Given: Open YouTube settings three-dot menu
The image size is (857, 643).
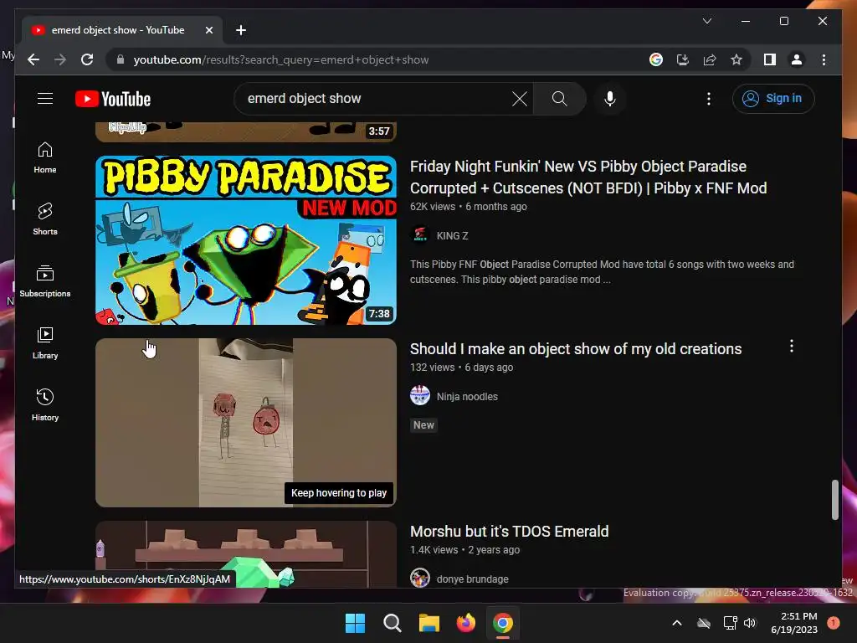Looking at the screenshot, I should pyautogui.click(x=709, y=99).
